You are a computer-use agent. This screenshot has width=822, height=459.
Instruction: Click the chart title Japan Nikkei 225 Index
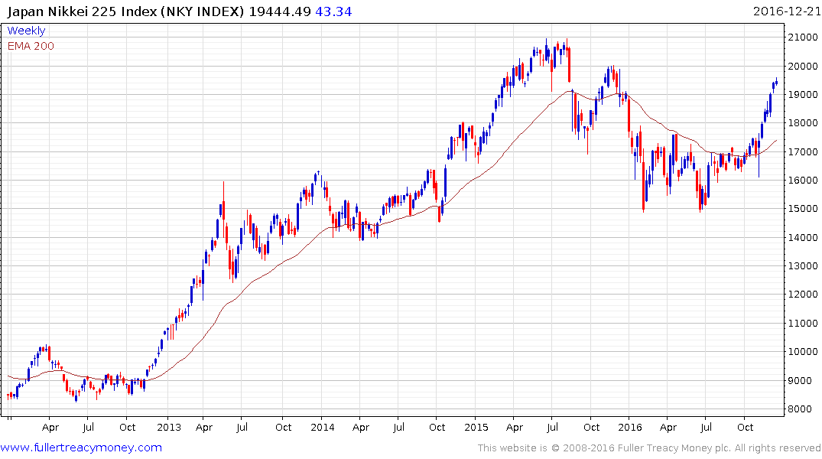tap(83, 11)
